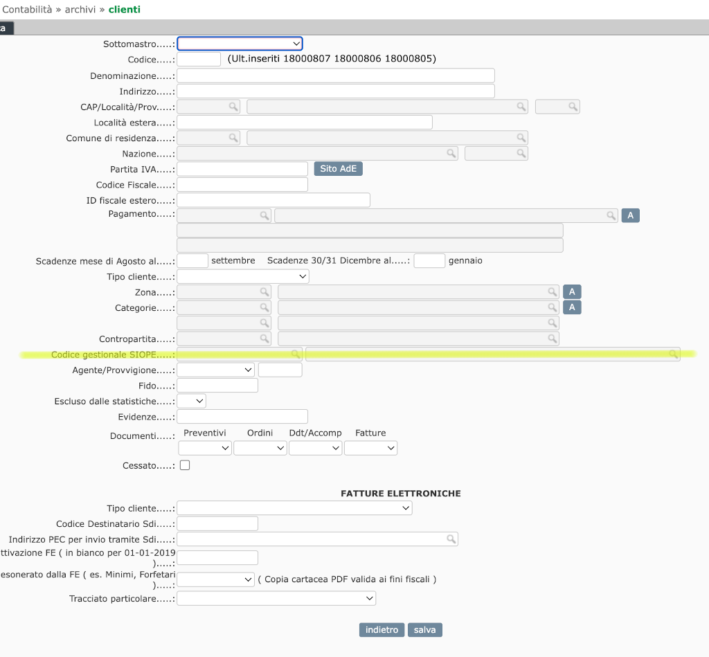Click the magnifier in the Provincia field
The height and width of the screenshot is (657, 709).
click(x=573, y=107)
